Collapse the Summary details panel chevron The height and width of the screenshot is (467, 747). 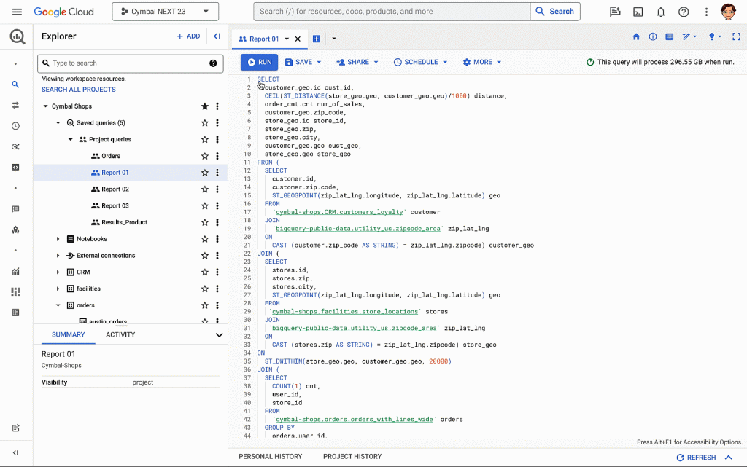pyautogui.click(x=219, y=335)
